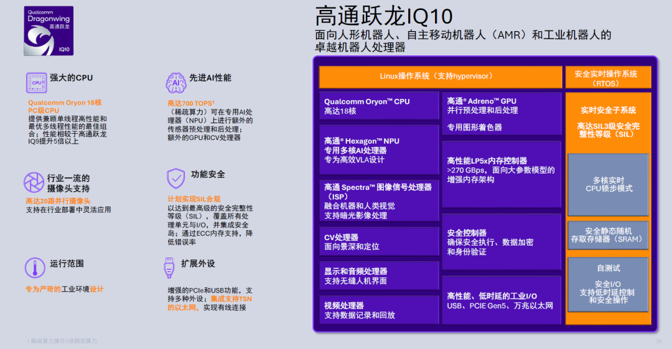
Task: Click the Qualcomm Oryon CPU 高达18核 block
Action: point(379,106)
